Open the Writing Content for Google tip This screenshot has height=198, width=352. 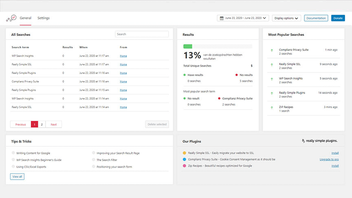coord(33,153)
